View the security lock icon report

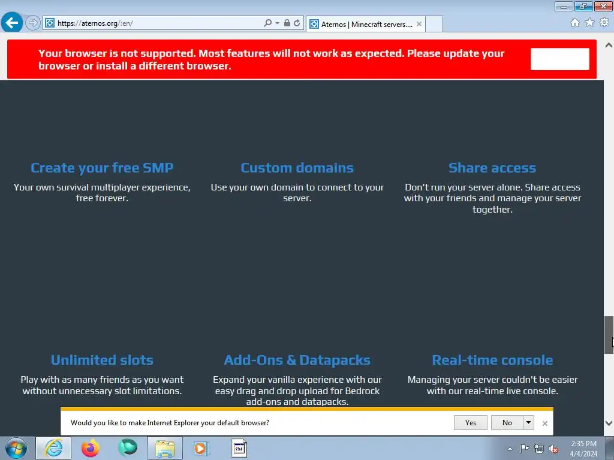(x=287, y=23)
